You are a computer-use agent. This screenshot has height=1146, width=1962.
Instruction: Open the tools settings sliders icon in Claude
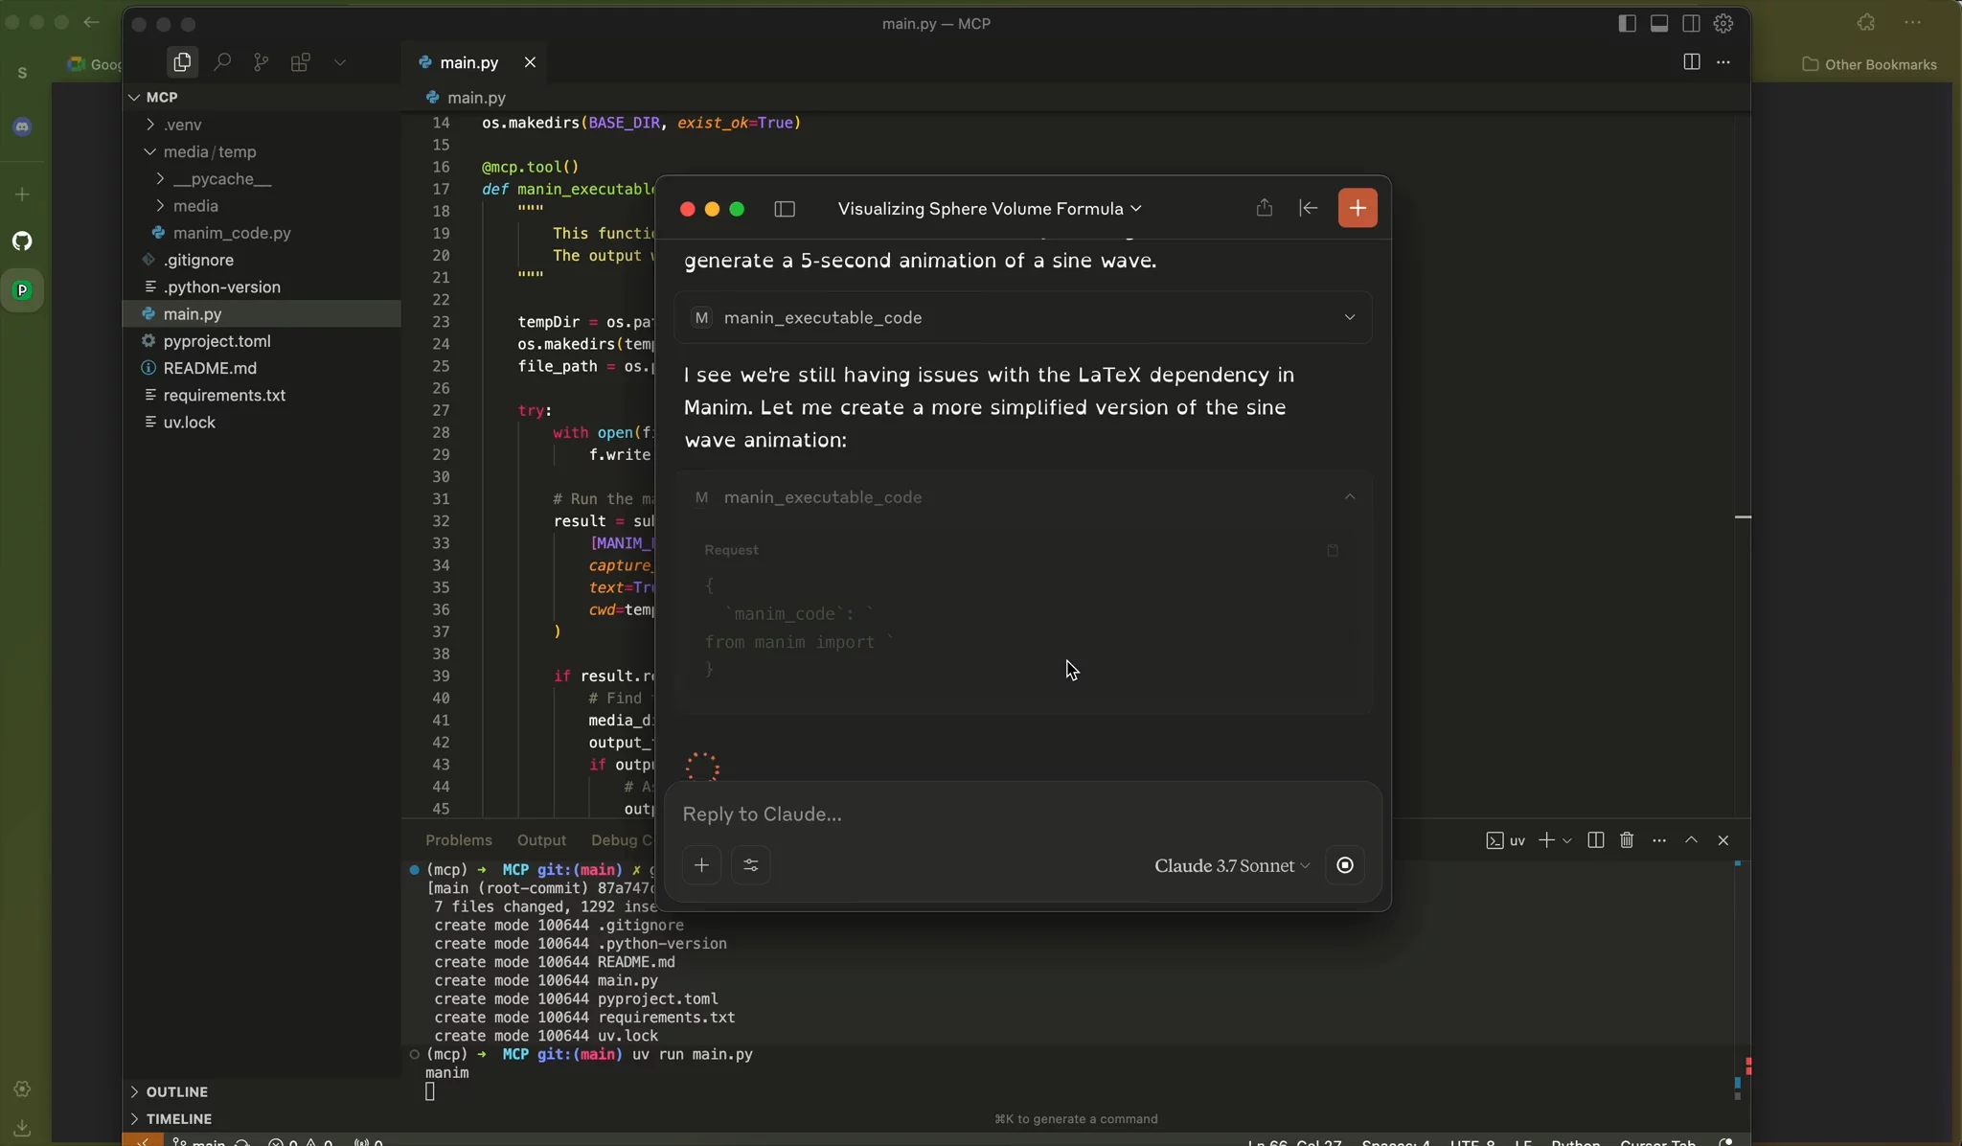(751, 865)
